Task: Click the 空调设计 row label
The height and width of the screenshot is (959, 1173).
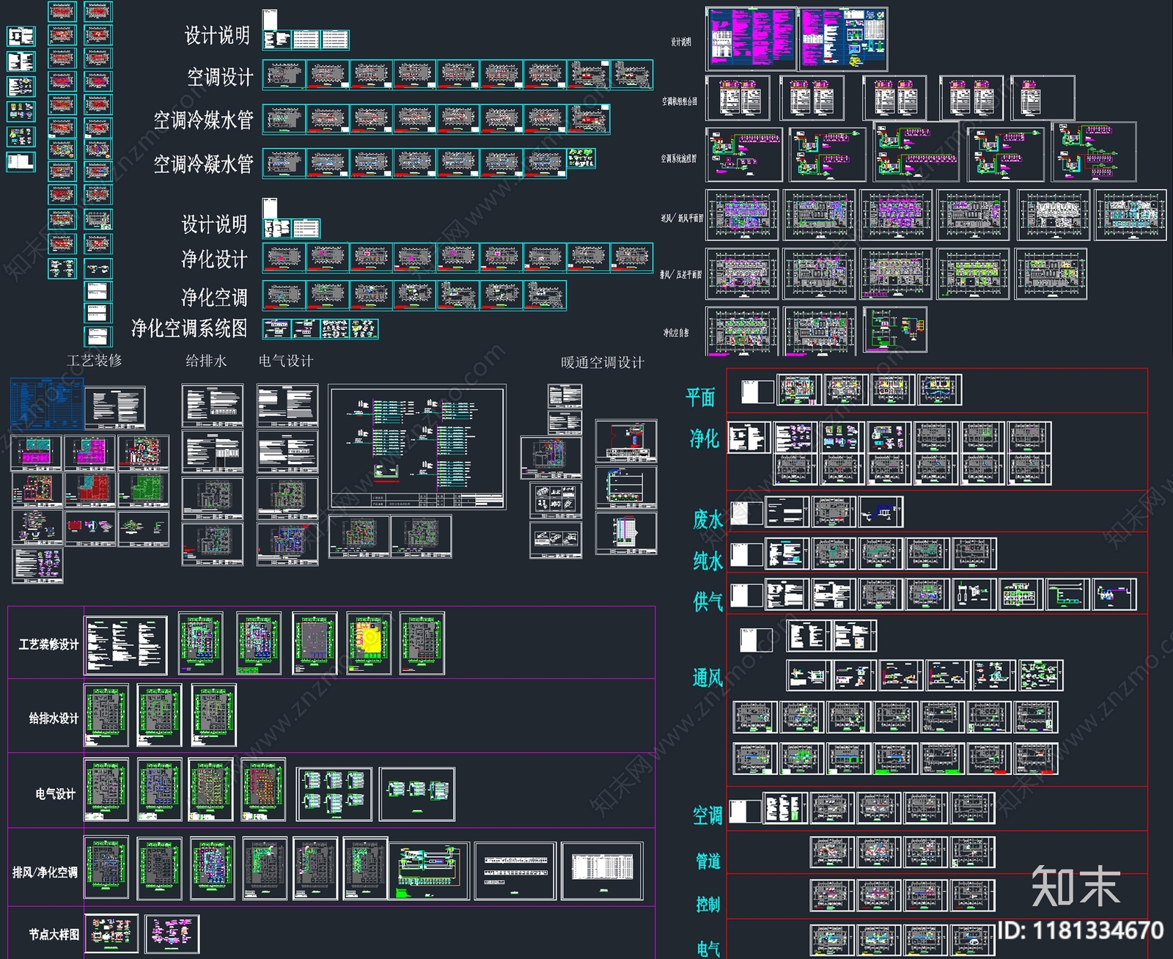Action: (220, 76)
